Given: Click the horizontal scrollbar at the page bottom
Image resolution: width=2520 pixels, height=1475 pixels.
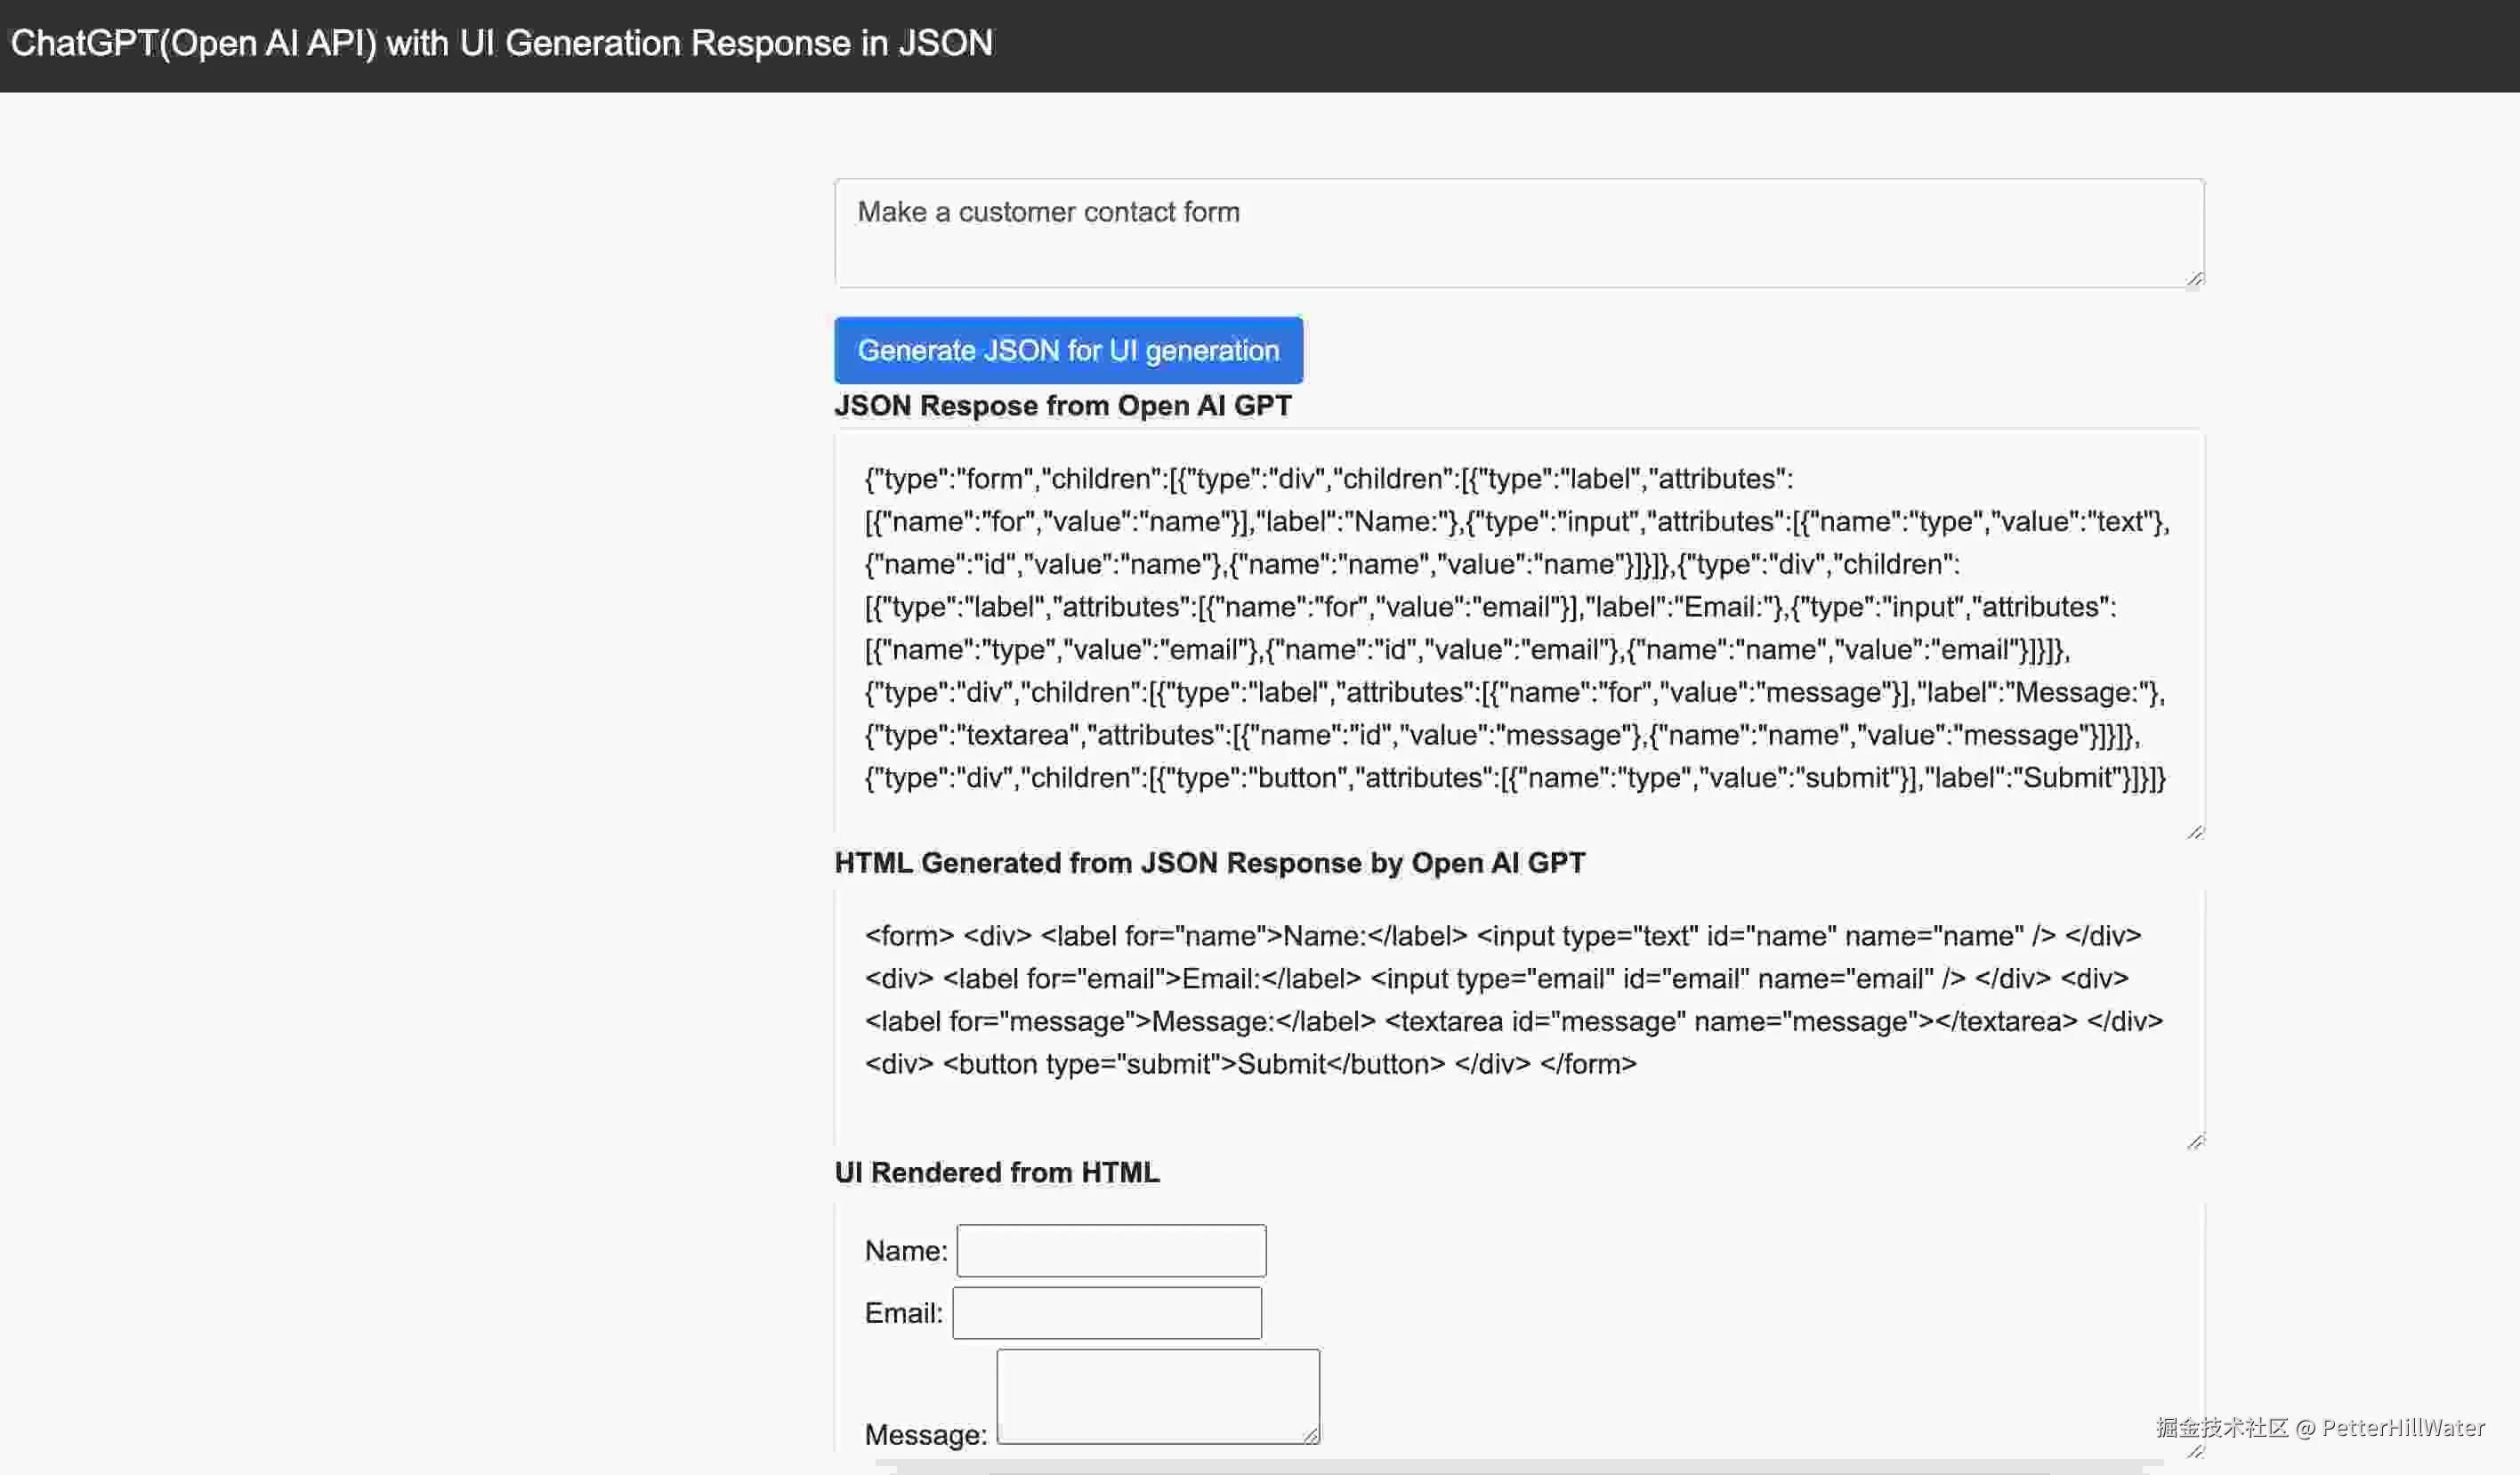Looking at the screenshot, I should point(1518,1467).
